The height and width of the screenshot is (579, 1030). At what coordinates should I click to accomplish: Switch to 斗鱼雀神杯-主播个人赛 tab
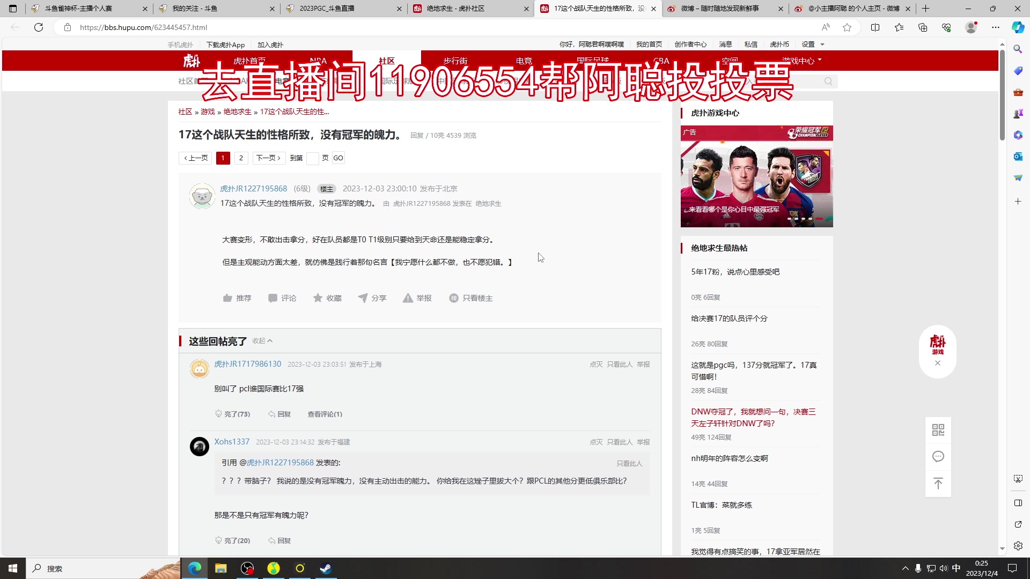tap(89, 9)
